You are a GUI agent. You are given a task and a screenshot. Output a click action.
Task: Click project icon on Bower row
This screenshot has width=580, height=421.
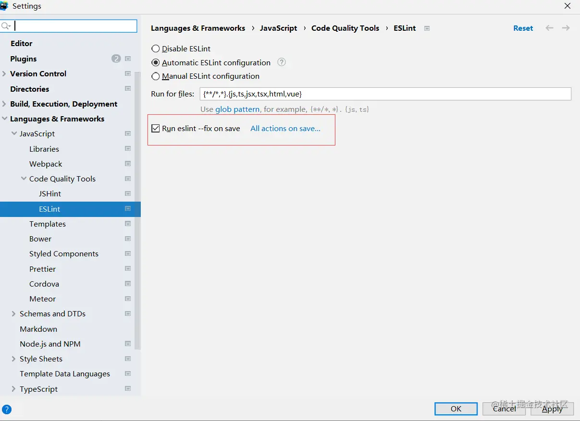[x=128, y=239]
